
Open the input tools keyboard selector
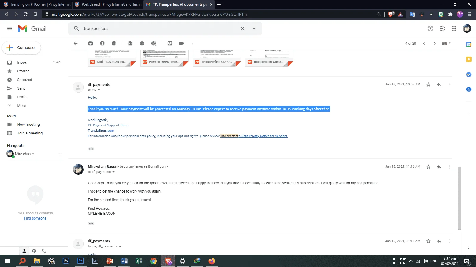[447, 43]
